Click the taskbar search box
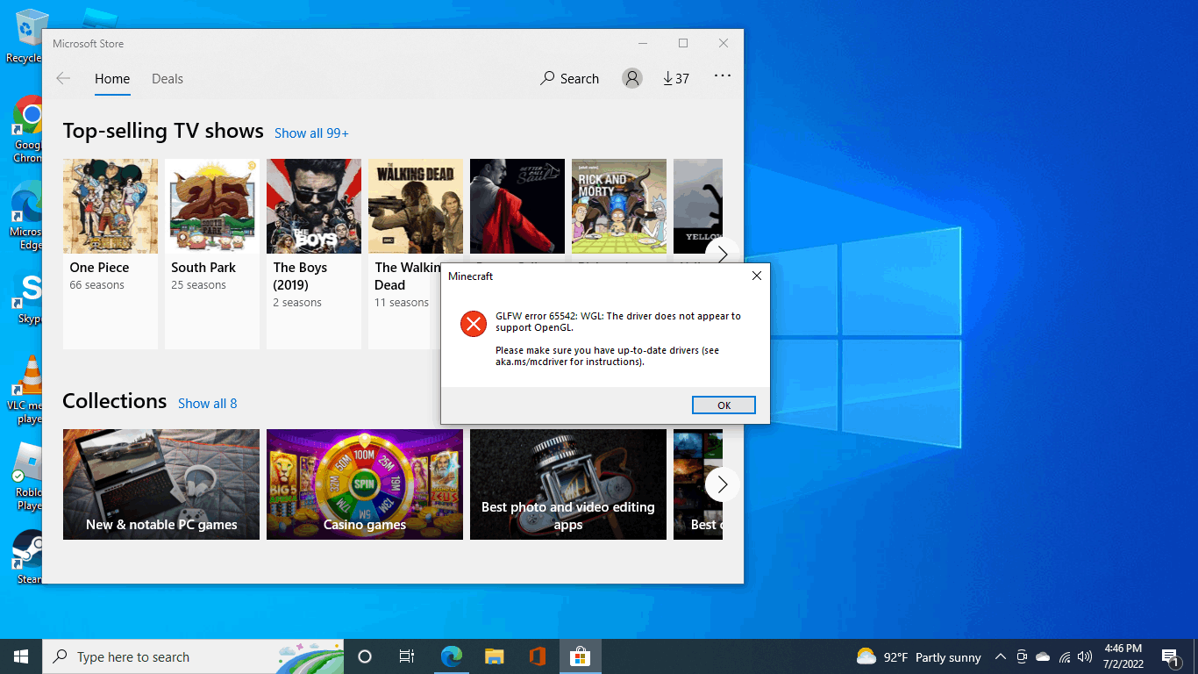 [193, 656]
